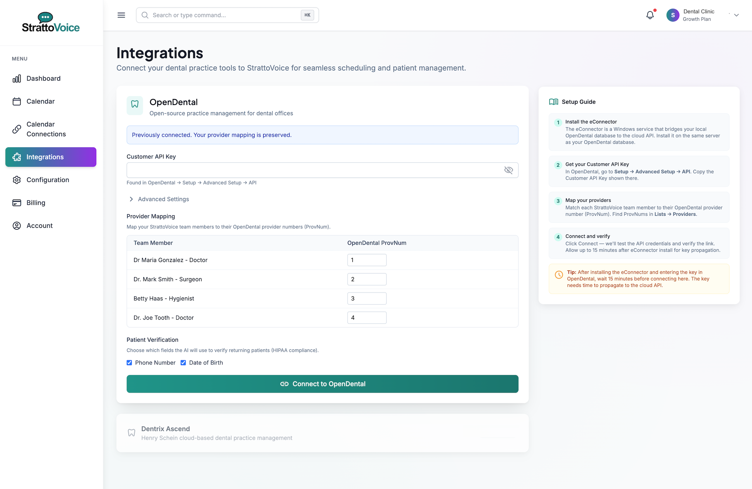Expand Advanced Settings section
752x489 pixels.
[x=159, y=199]
